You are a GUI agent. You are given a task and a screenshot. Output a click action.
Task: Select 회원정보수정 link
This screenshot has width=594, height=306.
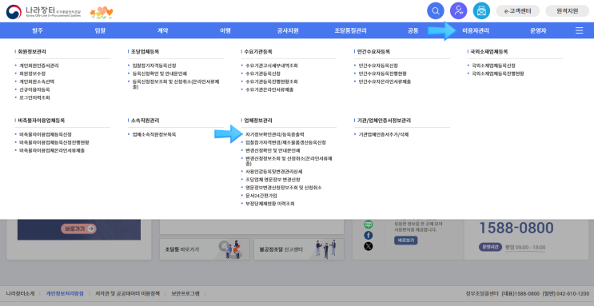pos(32,74)
